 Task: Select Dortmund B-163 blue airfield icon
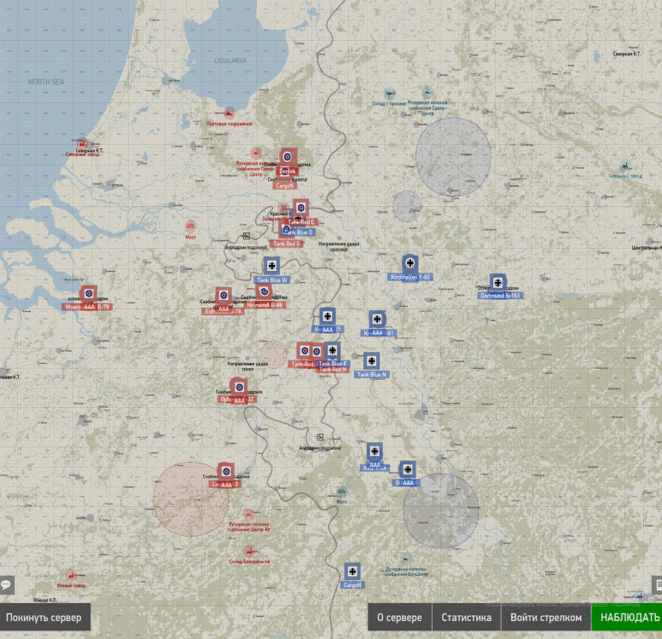point(497,283)
